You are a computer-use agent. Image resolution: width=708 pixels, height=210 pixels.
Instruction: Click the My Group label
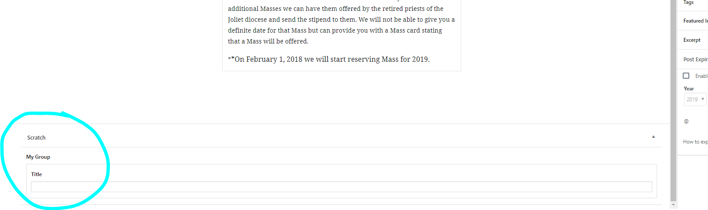click(38, 157)
